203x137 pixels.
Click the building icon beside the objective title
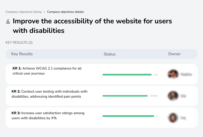coord(8,21)
